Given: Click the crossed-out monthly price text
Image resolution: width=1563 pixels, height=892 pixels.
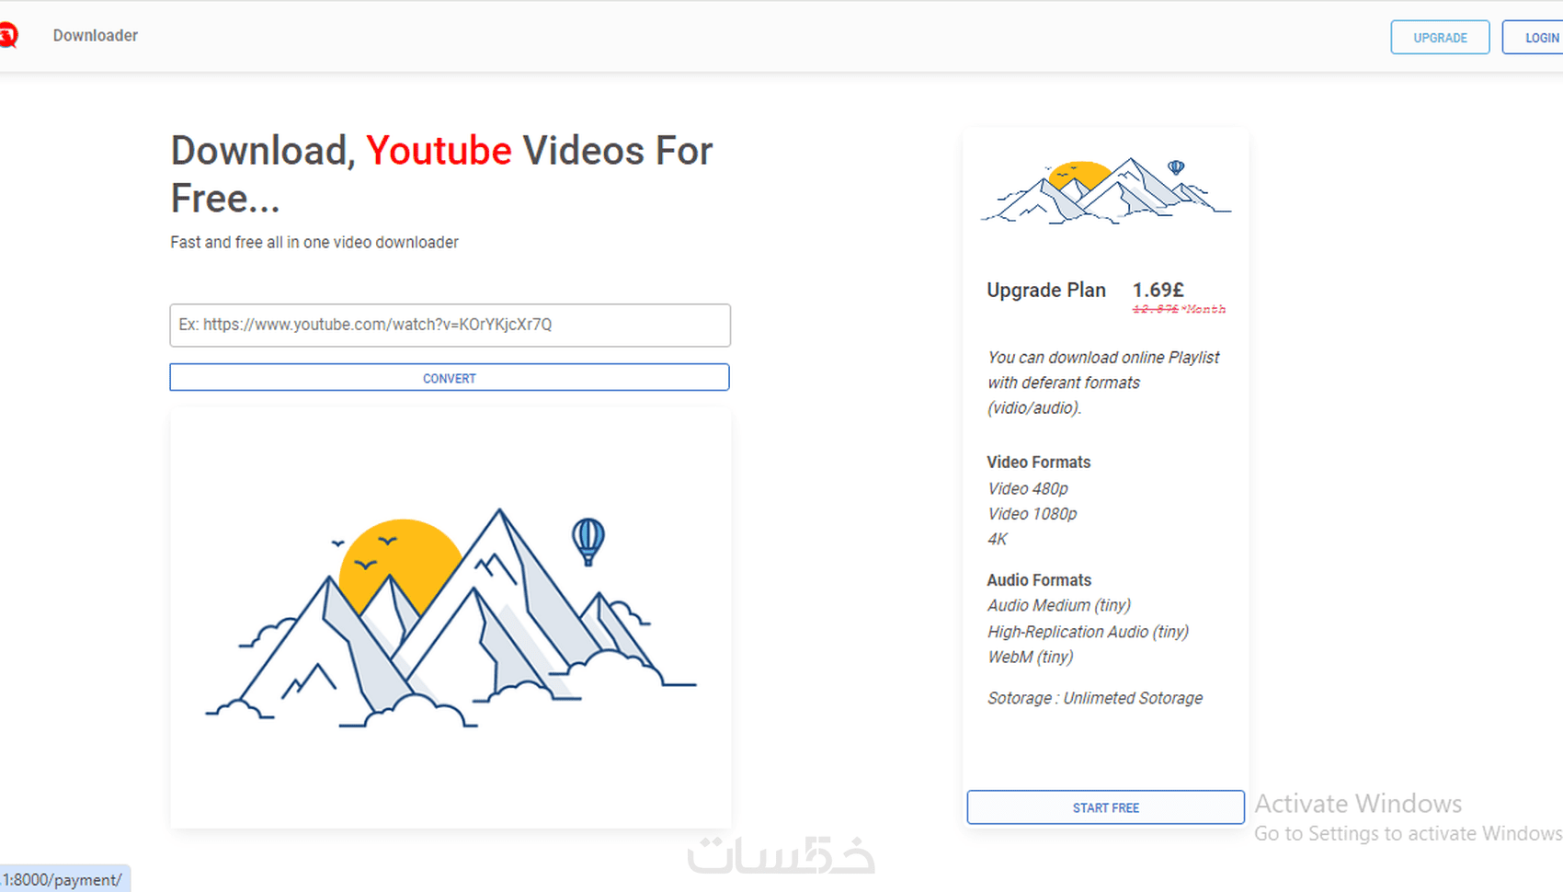Looking at the screenshot, I should (x=1179, y=309).
